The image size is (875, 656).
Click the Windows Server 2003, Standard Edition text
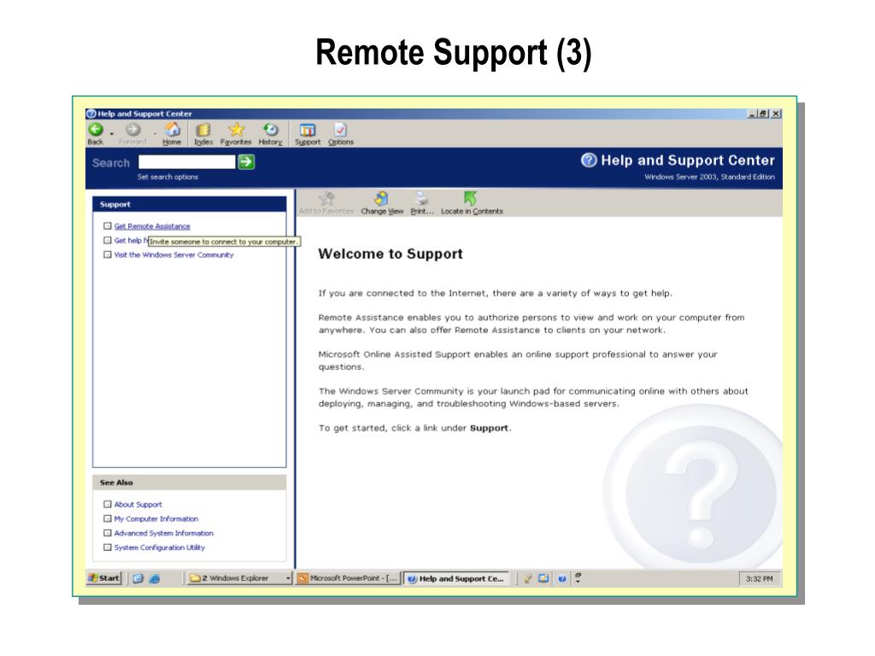[x=709, y=177]
